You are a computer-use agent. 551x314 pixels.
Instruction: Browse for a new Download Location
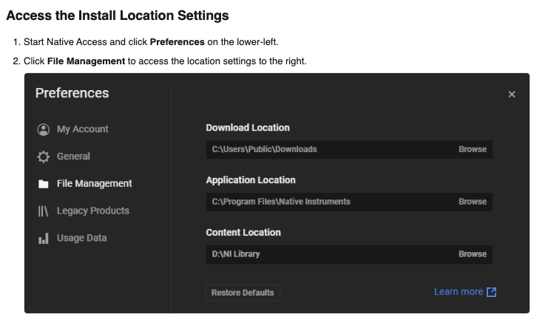pyautogui.click(x=473, y=149)
